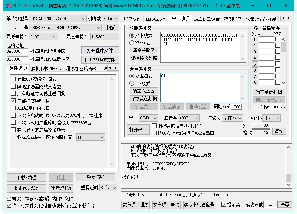Open the 重复延时 3秒 dropdown
Viewport: 297px width, 214px height.
tap(108, 188)
